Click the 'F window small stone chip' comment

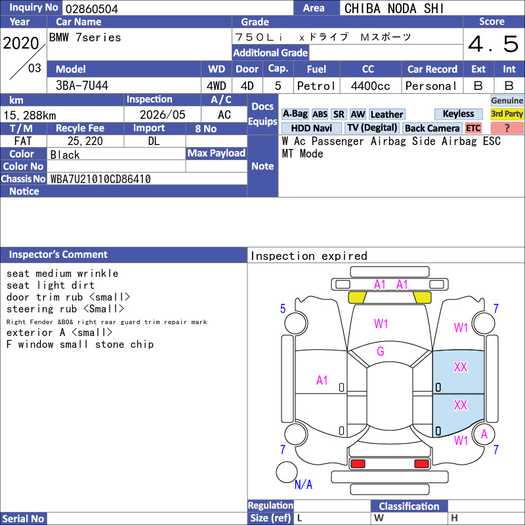click(x=80, y=344)
